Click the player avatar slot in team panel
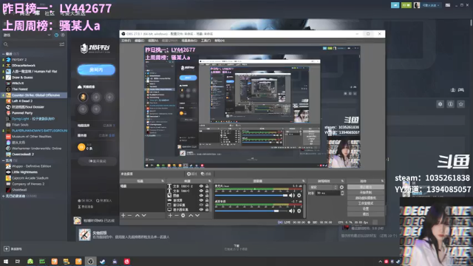473x266 pixels. pos(83,97)
